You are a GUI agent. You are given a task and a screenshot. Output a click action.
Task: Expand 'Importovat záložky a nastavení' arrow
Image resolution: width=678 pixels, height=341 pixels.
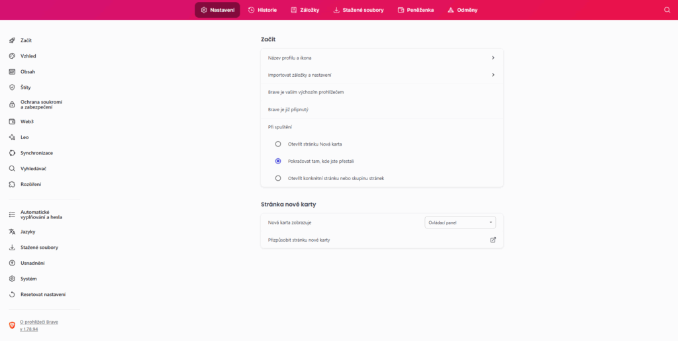493,75
